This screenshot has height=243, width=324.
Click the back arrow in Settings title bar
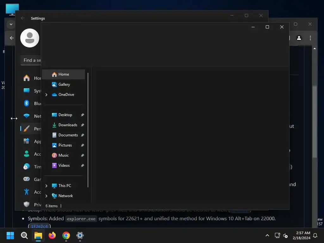coord(23,18)
